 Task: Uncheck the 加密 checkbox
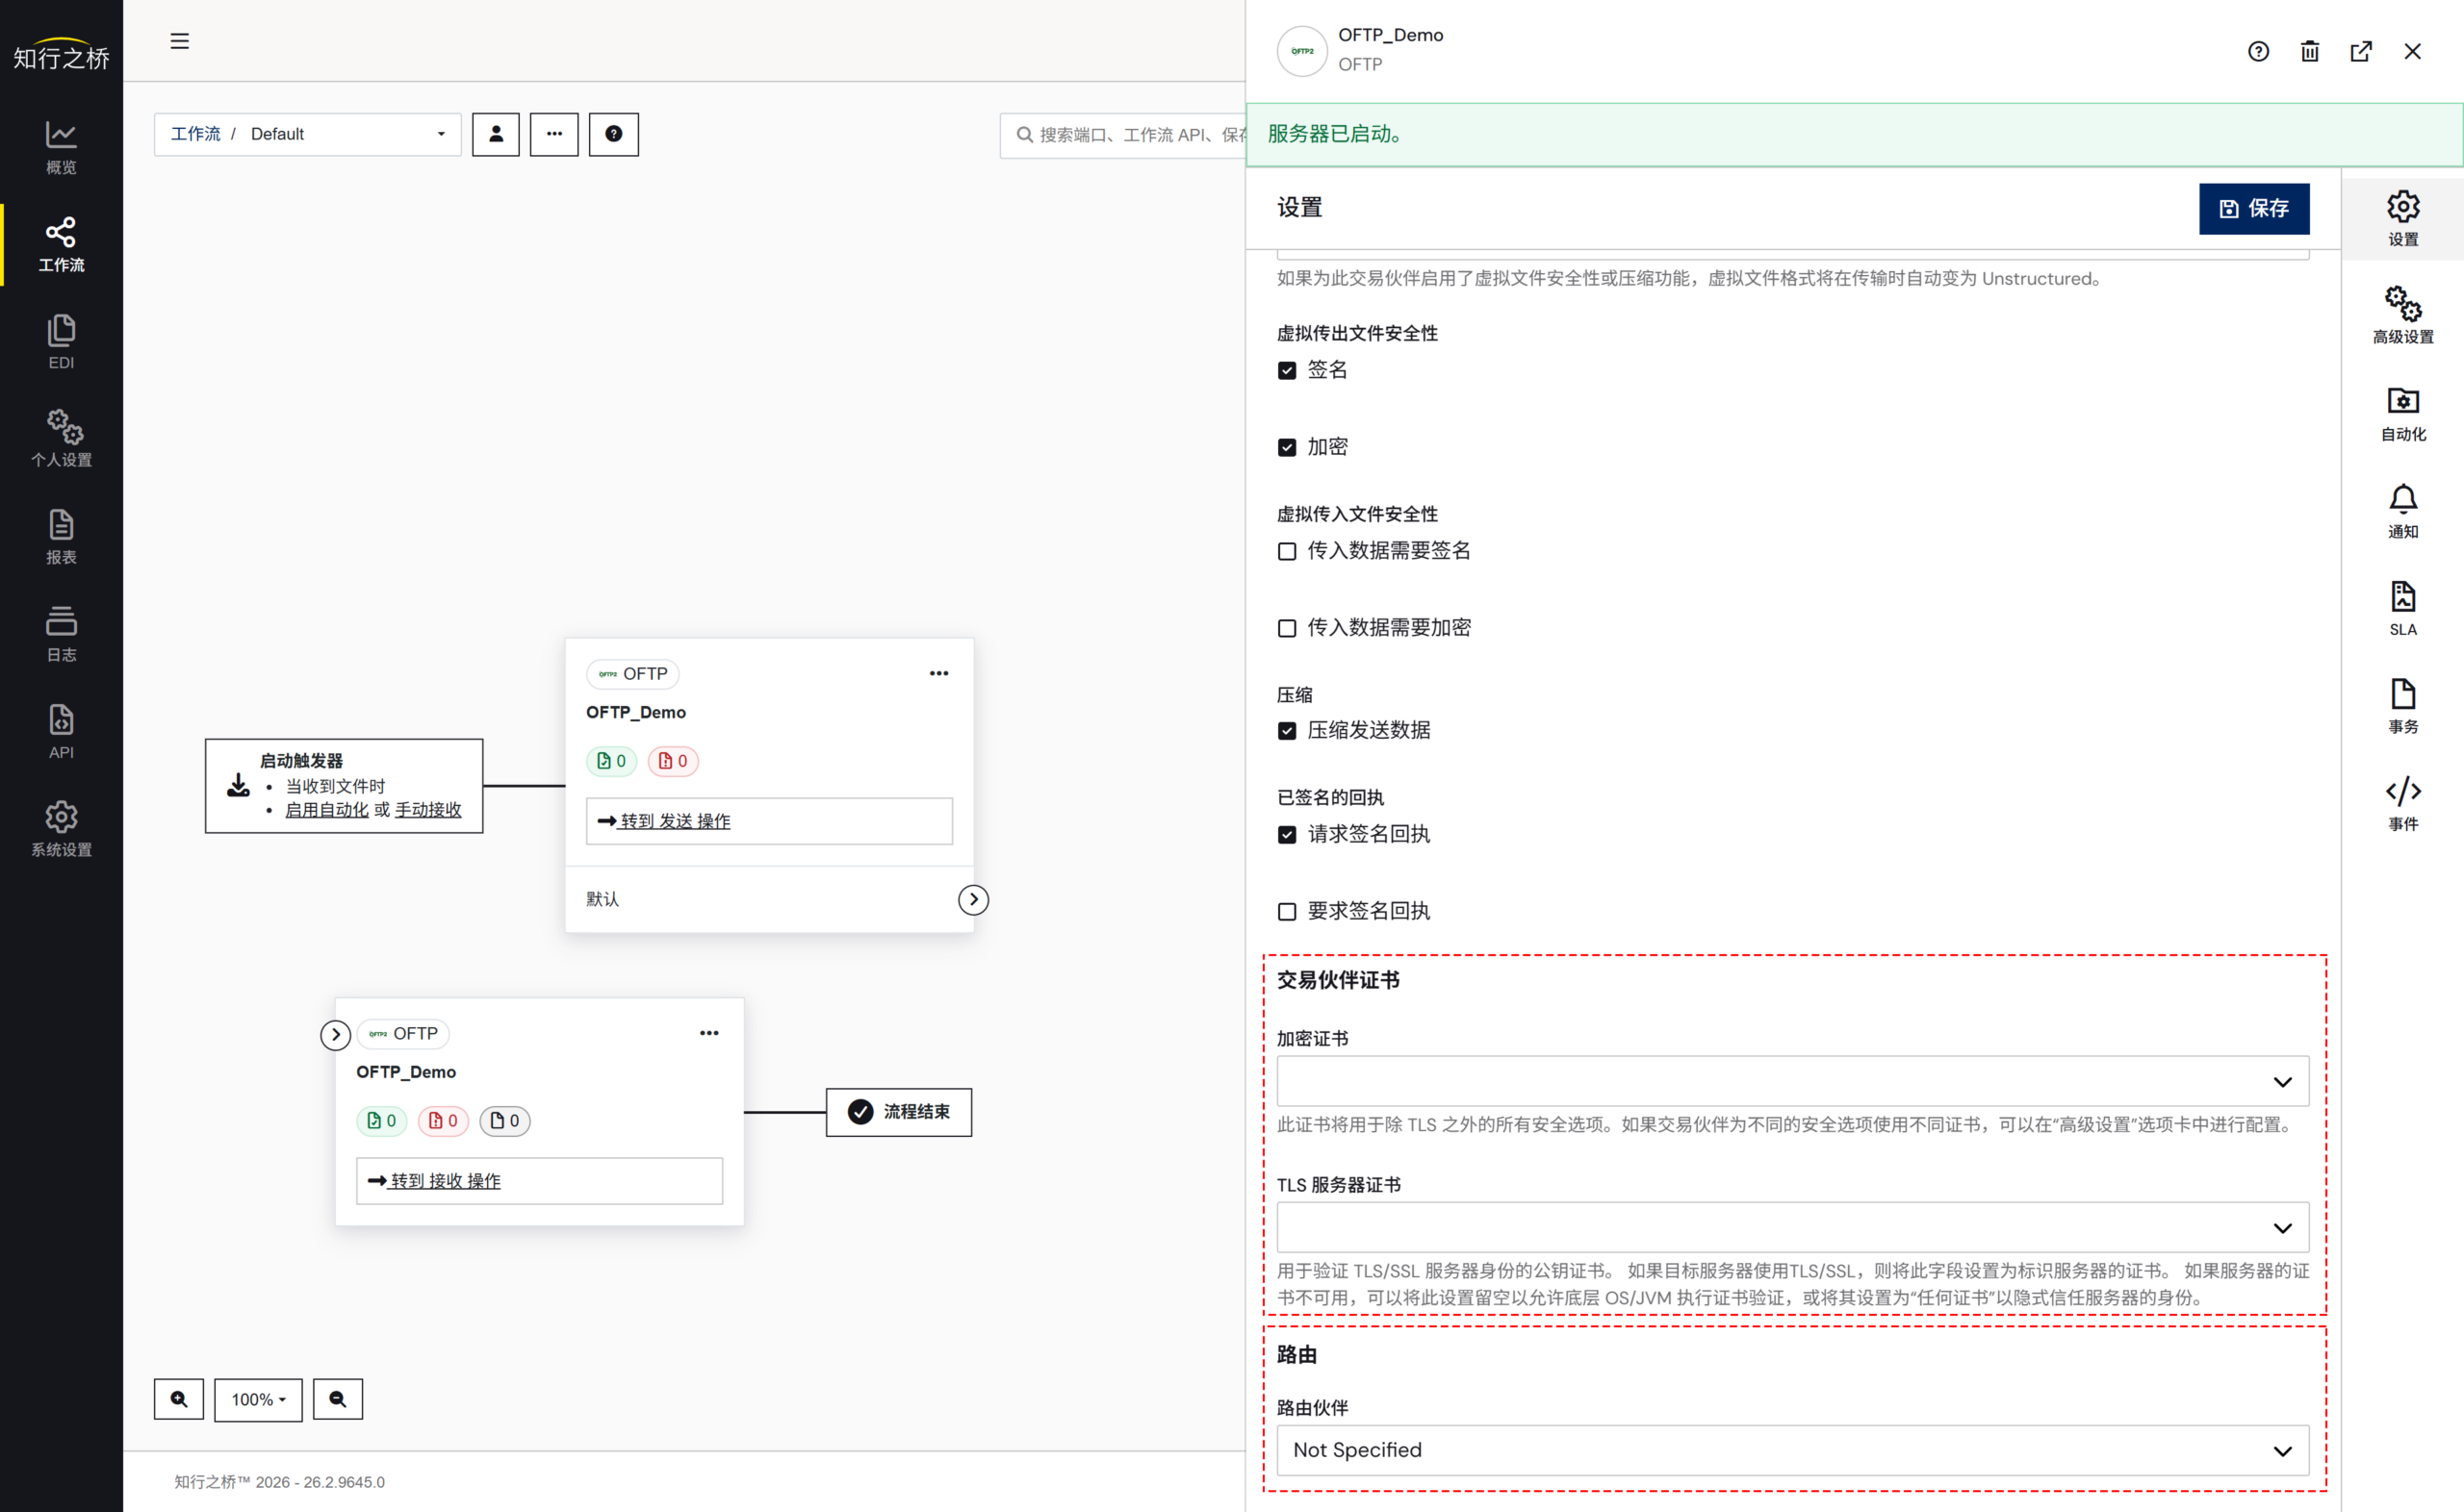1287,447
